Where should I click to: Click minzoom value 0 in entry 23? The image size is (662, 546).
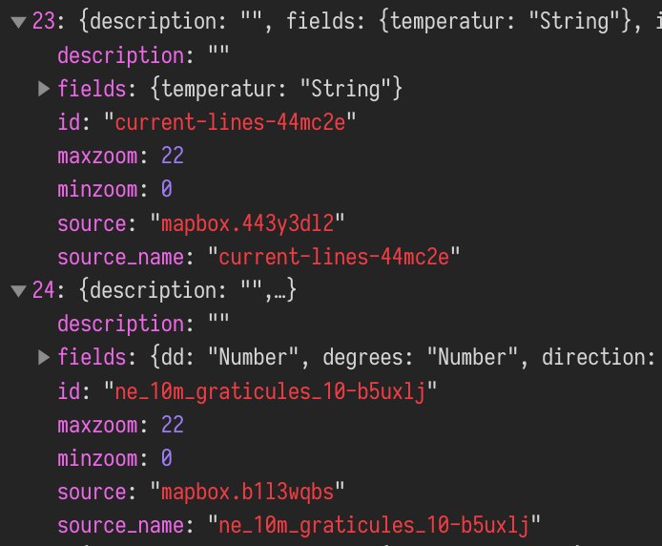166,189
